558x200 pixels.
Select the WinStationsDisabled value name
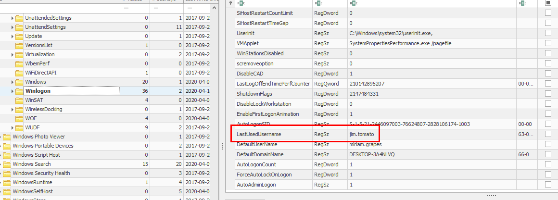pyautogui.click(x=260, y=53)
